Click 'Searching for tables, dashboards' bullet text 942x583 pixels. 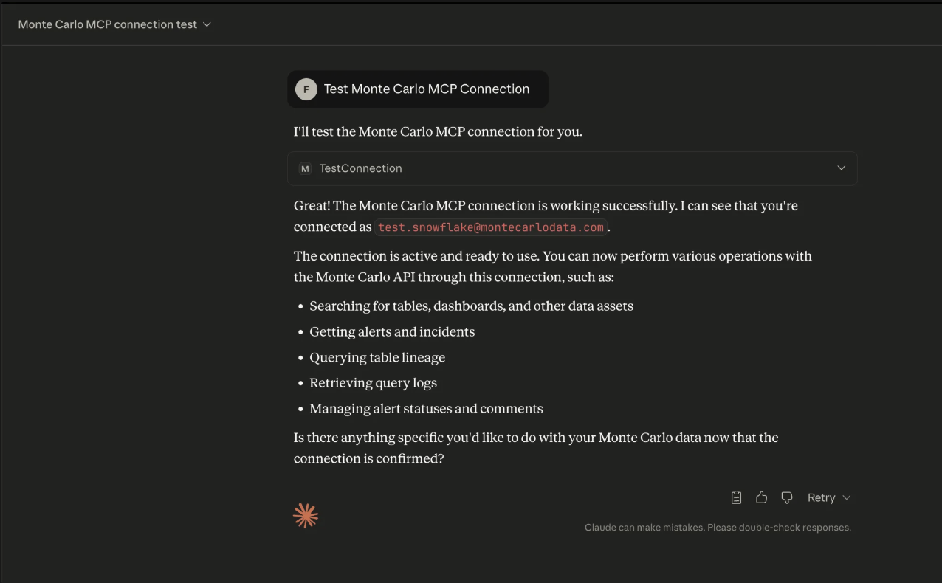pos(471,306)
